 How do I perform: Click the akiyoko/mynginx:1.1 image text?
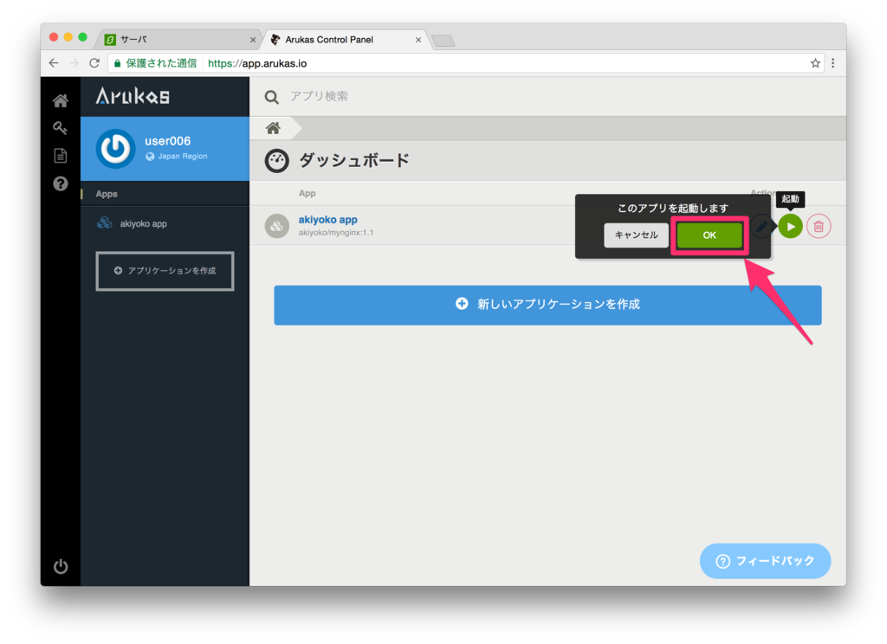(x=336, y=232)
